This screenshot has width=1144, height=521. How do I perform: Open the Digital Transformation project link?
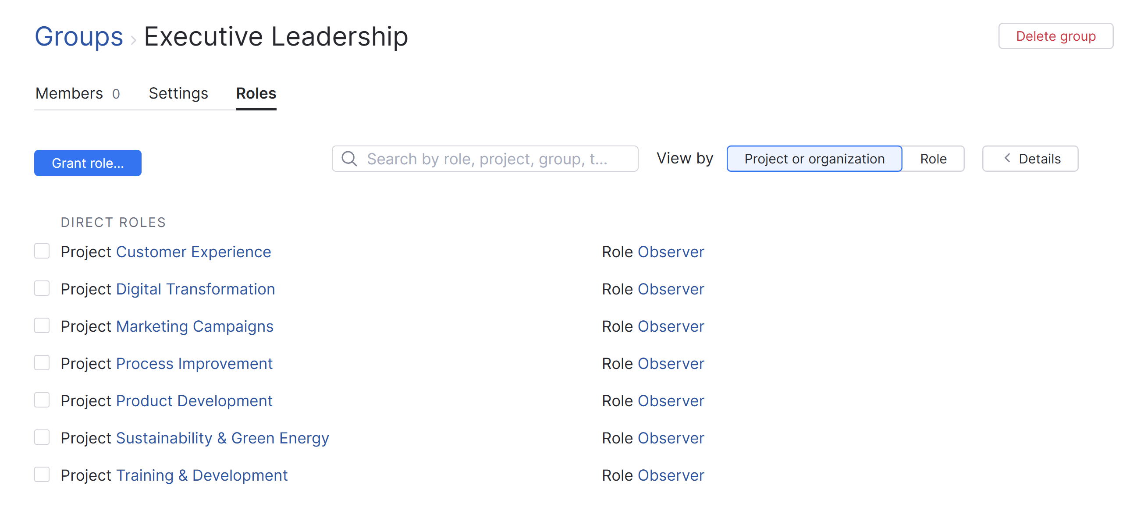point(195,289)
